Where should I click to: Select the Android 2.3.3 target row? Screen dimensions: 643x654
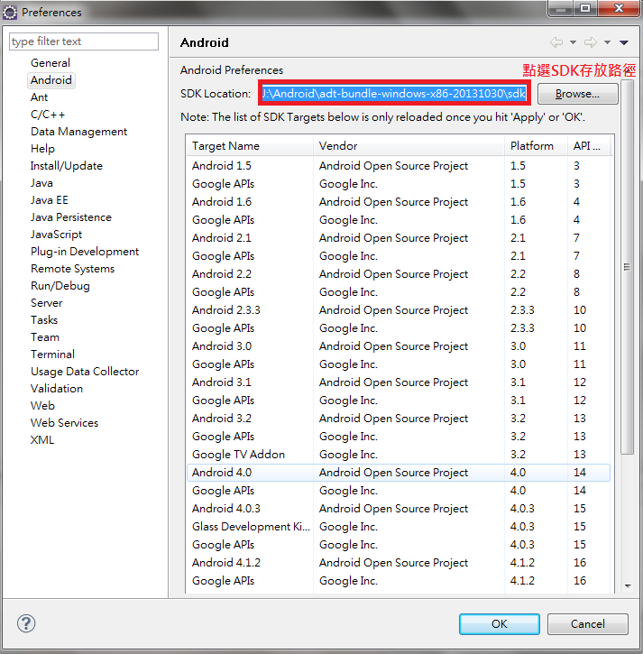tap(399, 310)
